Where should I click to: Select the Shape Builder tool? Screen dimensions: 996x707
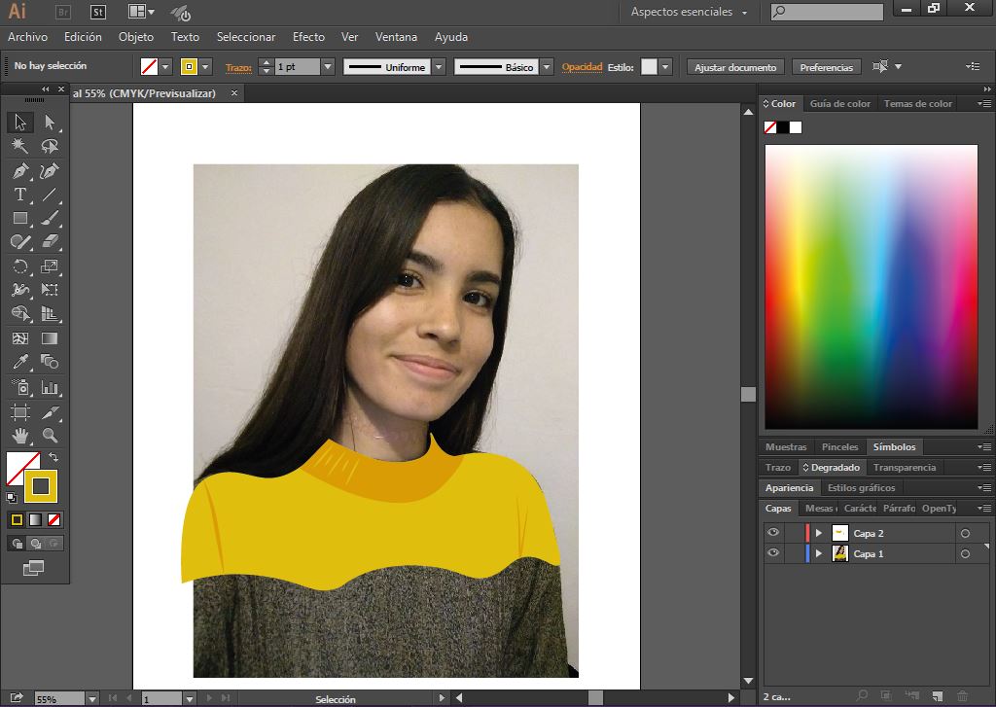(20, 314)
